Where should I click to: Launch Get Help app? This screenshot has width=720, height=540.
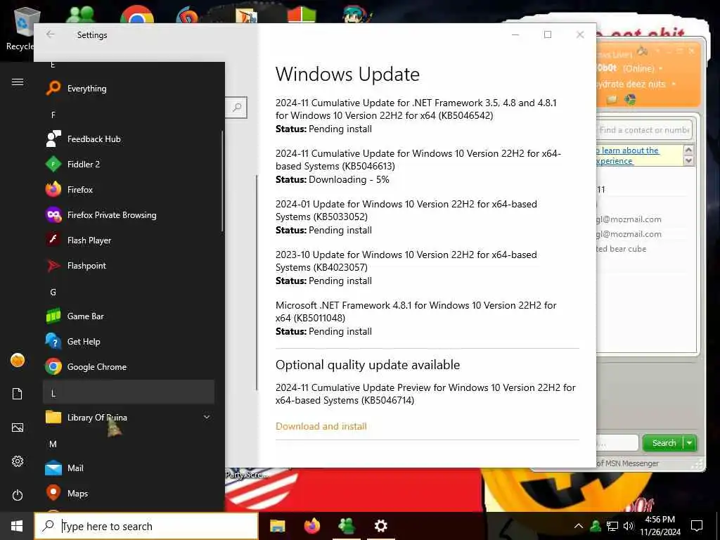pos(129,341)
